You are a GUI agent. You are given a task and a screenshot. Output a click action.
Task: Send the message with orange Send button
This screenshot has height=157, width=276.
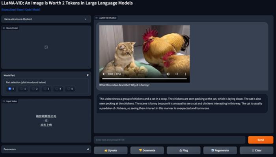[261, 140]
